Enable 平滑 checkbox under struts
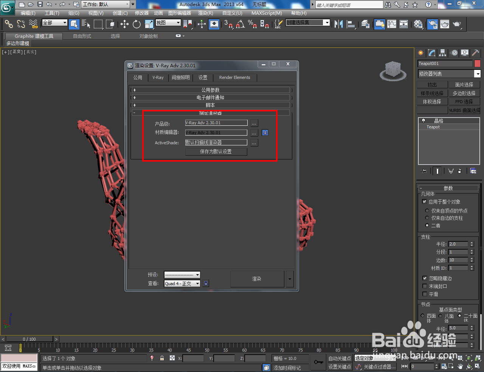Viewport: 484px width, 372px height. point(425,294)
